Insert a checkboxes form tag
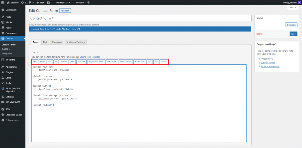This screenshot has width=302, height=148. click(112, 62)
